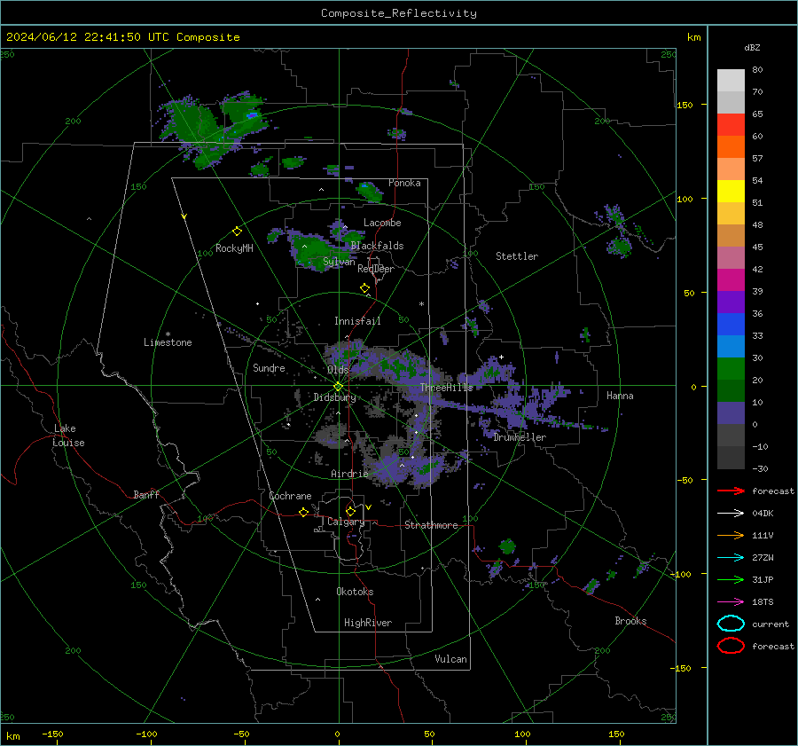
Task: Click the Calgary city label
Action: [346, 522]
